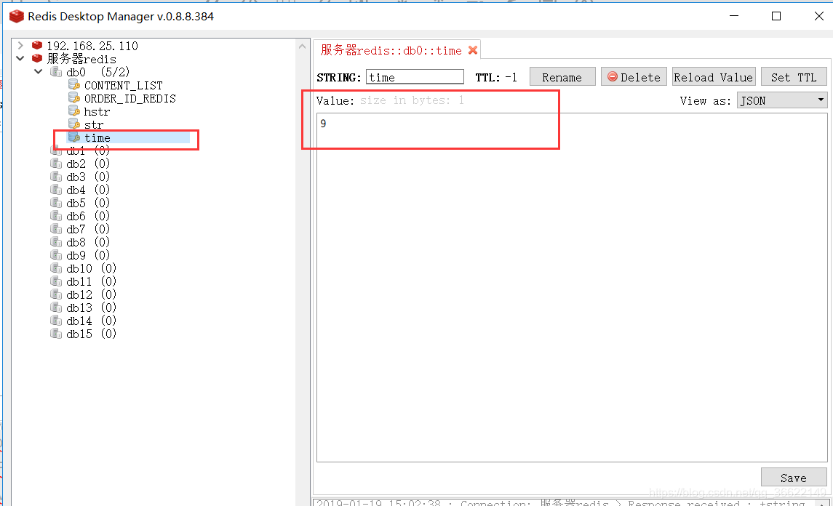Click the Redis Desktop Manager title bar logo
The image size is (833, 506).
(17, 17)
